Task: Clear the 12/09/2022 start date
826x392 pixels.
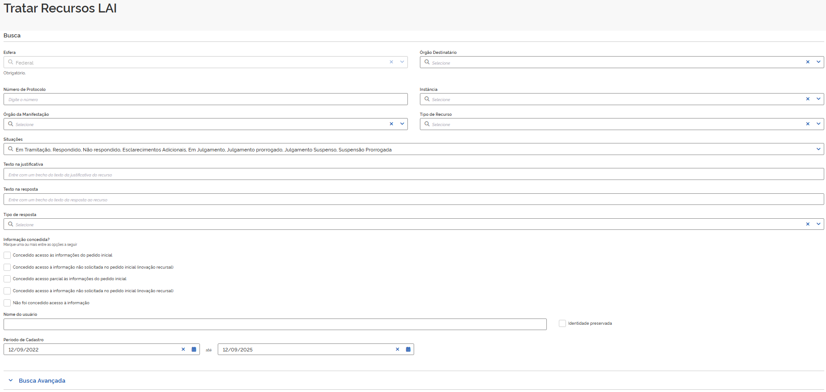Action: pyautogui.click(x=183, y=350)
